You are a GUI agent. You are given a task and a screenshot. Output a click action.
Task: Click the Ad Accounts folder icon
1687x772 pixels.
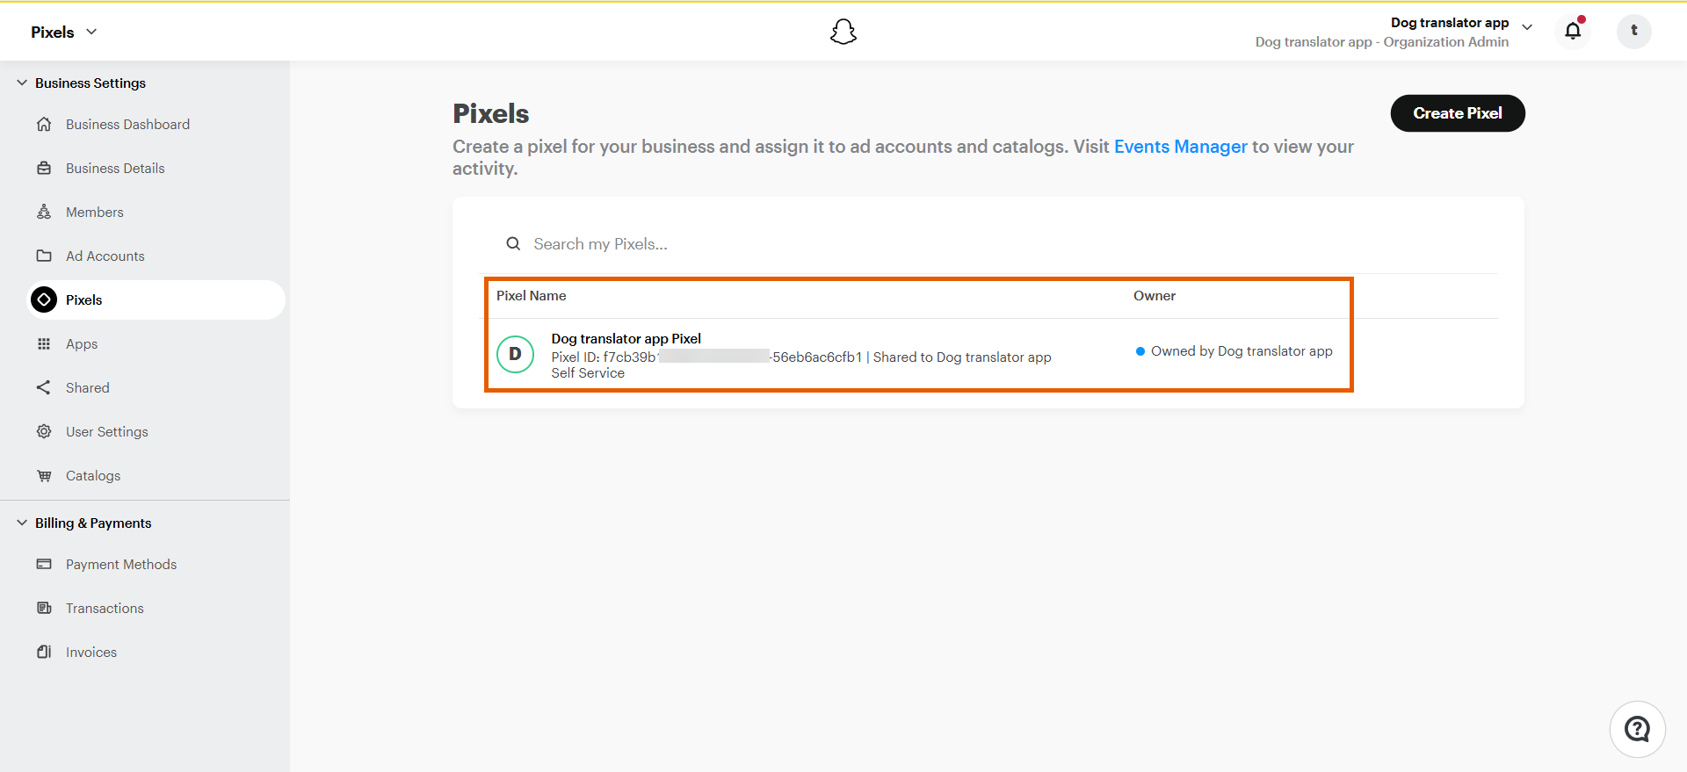[44, 256]
